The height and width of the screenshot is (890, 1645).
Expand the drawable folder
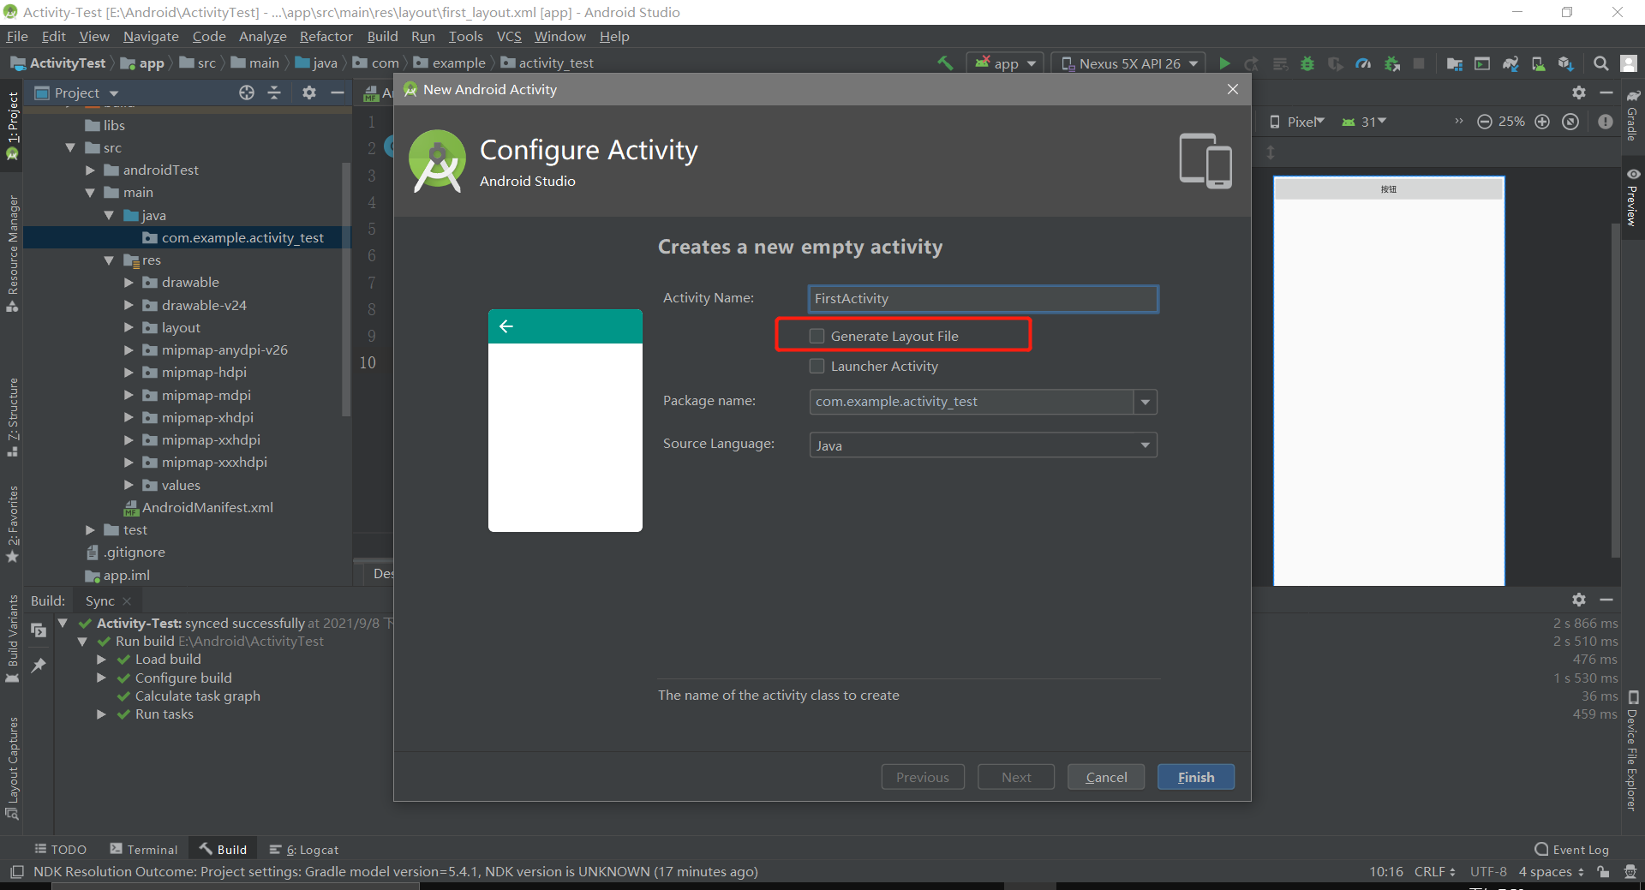[x=129, y=282]
